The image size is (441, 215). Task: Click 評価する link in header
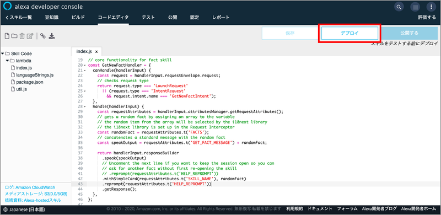pyautogui.click(x=427, y=18)
